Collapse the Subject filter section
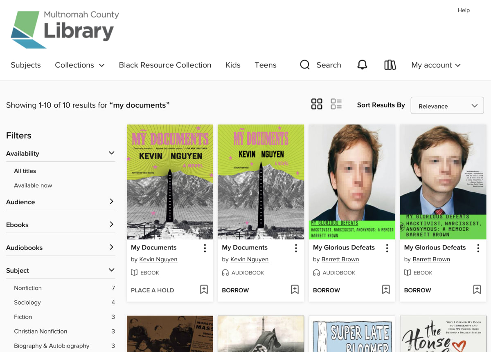The height and width of the screenshot is (352, 491). pyautogui.click(x=61, y=270)
